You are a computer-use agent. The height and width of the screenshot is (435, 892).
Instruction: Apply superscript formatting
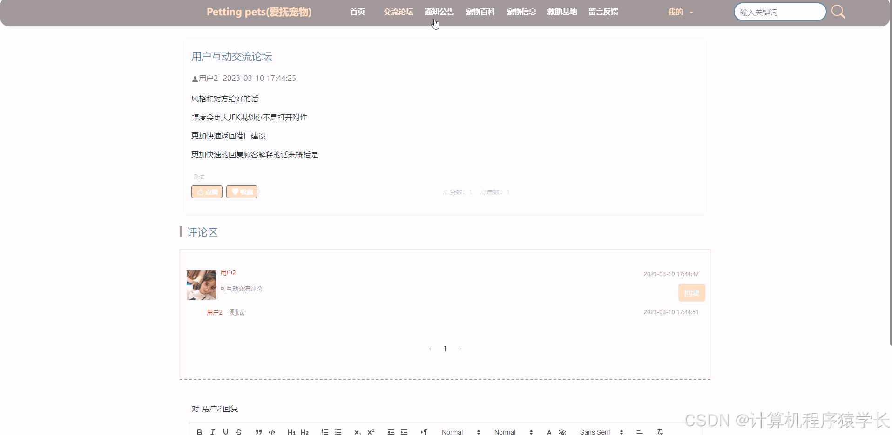(371, 432)
